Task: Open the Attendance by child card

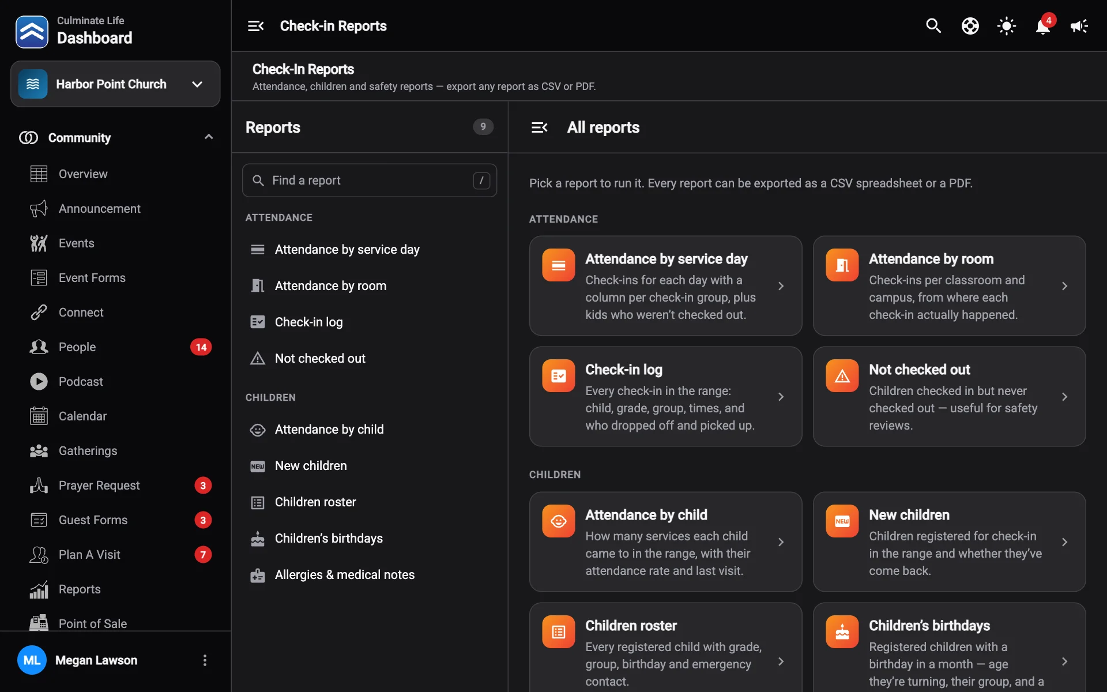Action: [x=666, y=542]
